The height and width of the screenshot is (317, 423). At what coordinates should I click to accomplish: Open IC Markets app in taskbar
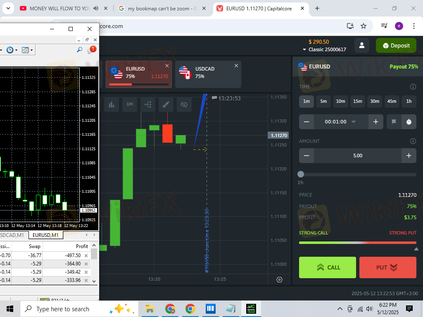(251, 309)
